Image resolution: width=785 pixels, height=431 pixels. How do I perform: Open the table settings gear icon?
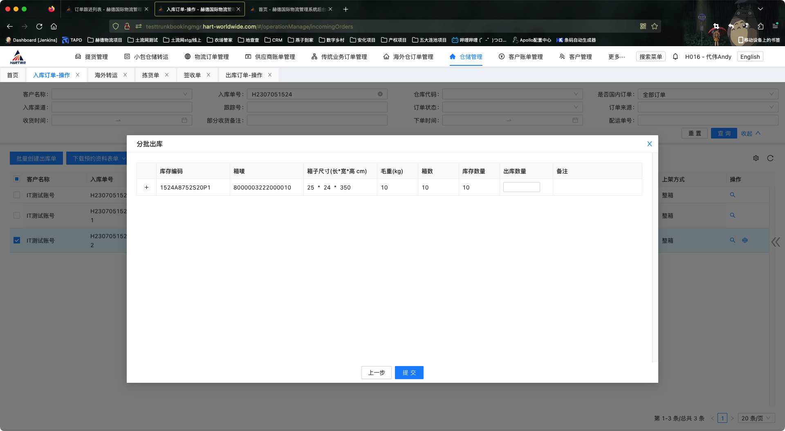[x=756, y=158]
